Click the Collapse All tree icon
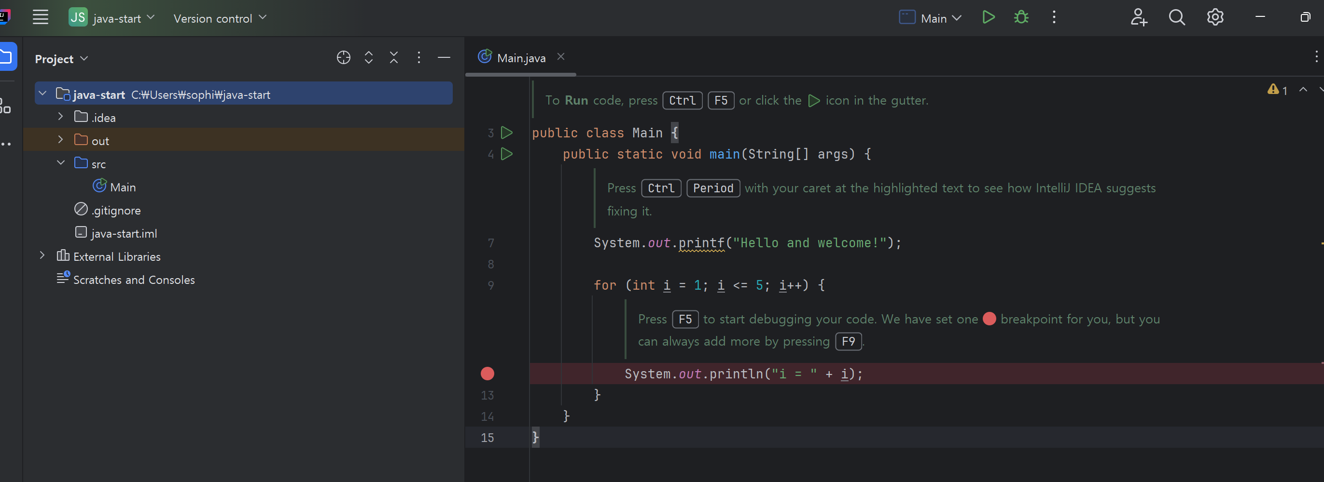The height and width of the screenshot is (482, 1324). (394, 57)
